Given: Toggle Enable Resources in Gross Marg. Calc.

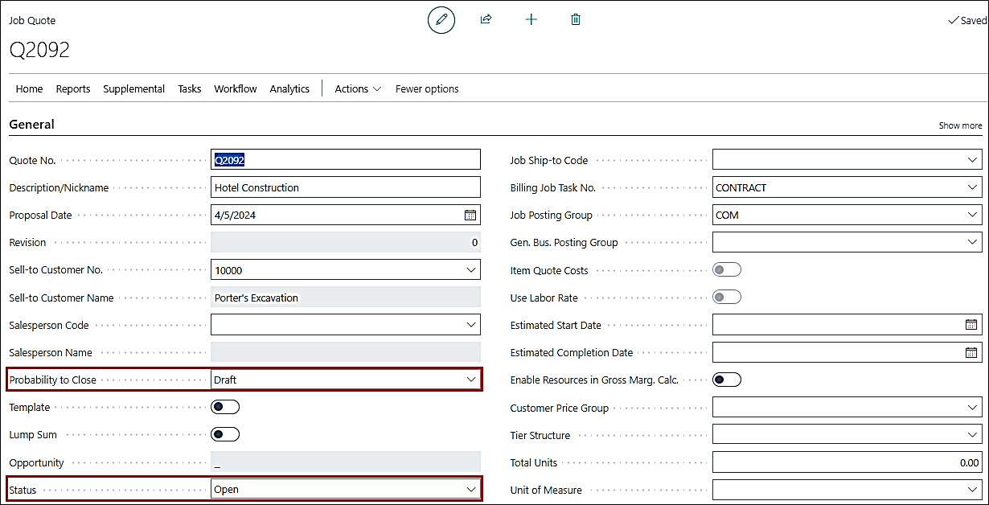Looking at the screenshot, I should (727, 380).
